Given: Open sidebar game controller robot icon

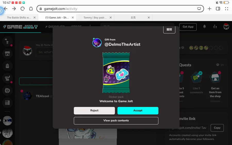Looking at the screenshot, I should click(7, 90).
